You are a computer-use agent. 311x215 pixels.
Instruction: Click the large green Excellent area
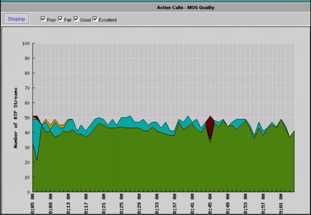pos(163,163)
